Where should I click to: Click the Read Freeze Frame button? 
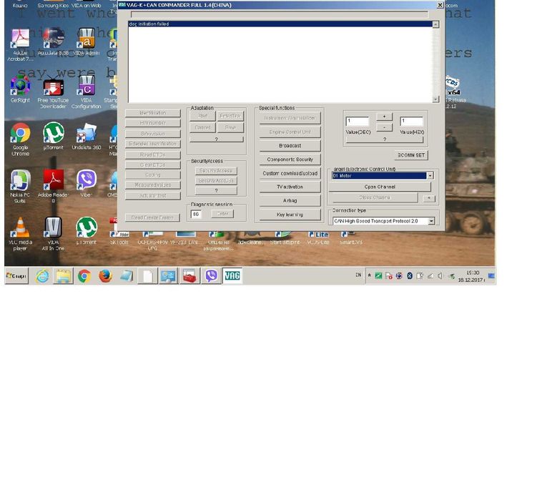coord(152,217)
